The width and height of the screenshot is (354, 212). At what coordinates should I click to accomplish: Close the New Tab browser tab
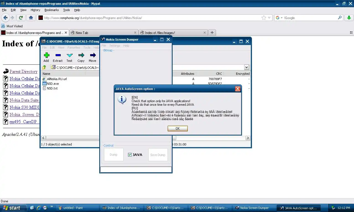(x=135, y=33)
